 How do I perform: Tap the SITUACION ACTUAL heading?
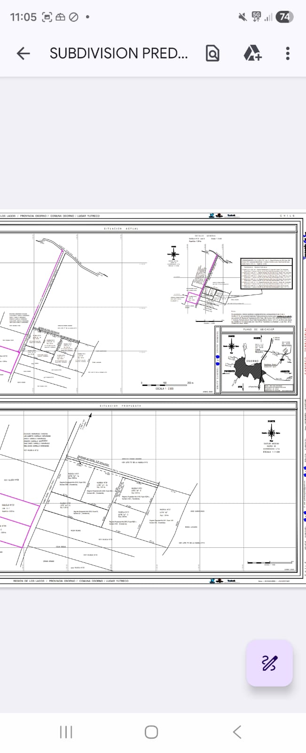[121, 229]
